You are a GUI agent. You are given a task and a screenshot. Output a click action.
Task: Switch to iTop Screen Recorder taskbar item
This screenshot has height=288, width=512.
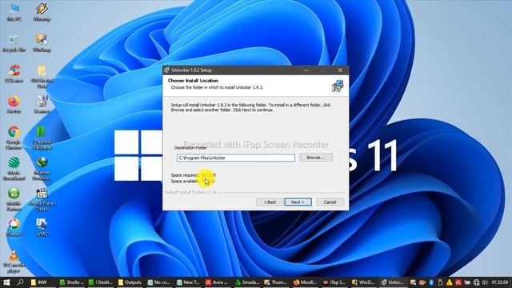pos(334,282)
